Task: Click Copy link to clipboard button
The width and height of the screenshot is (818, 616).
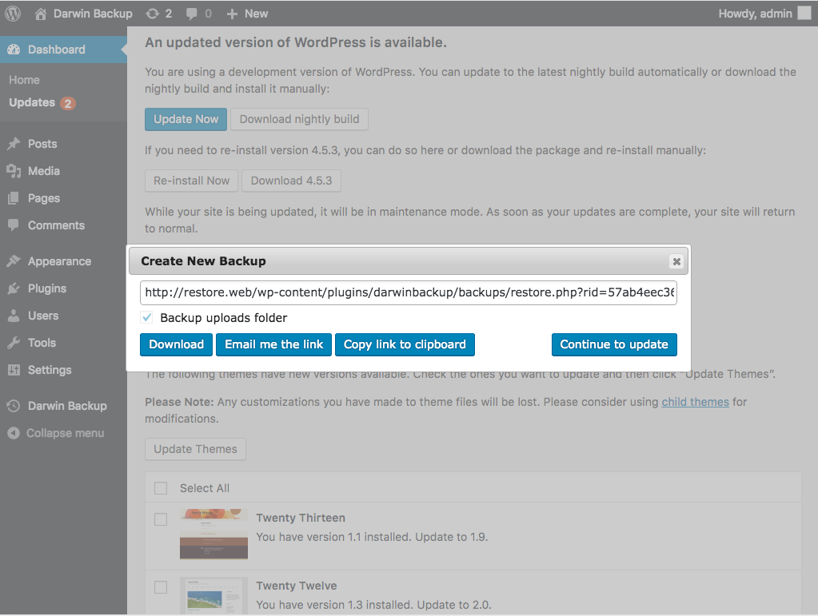Action: click(405, 344)
